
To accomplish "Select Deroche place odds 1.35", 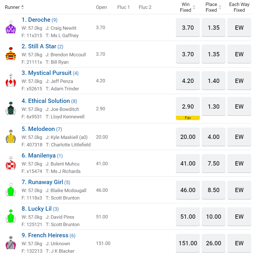I will [213, 28].
